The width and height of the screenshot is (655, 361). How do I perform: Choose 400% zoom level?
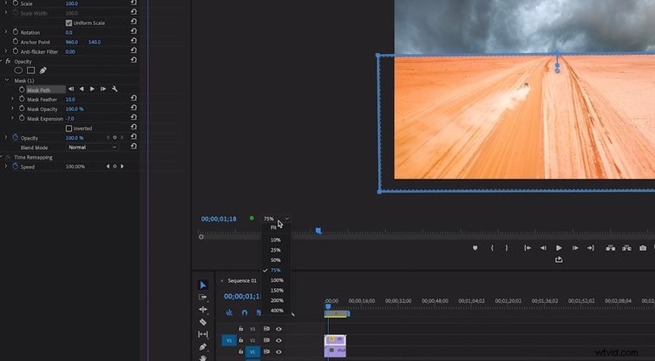point(277,310)
